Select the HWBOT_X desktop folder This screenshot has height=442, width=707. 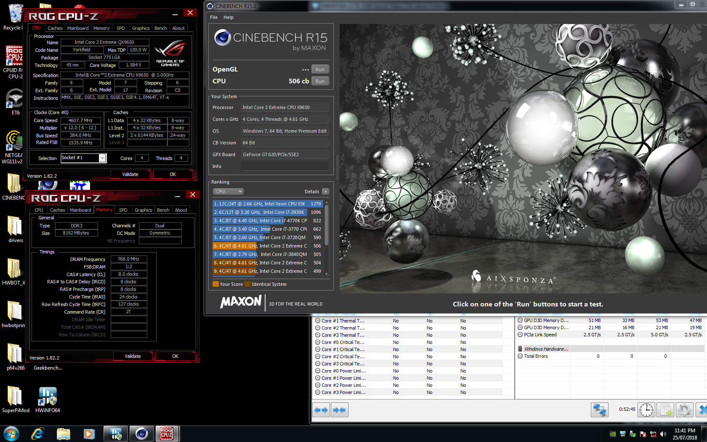pos(14,272)
